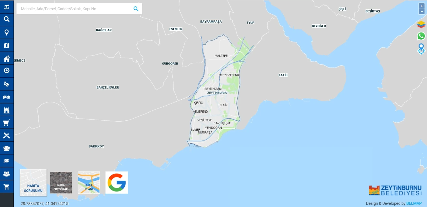Switch to Hava Fotoğrafı aerial basemap
Viewport: 427px width, 207px height.
61,182
